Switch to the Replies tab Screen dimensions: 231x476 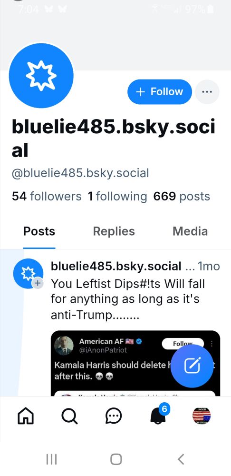114,231
